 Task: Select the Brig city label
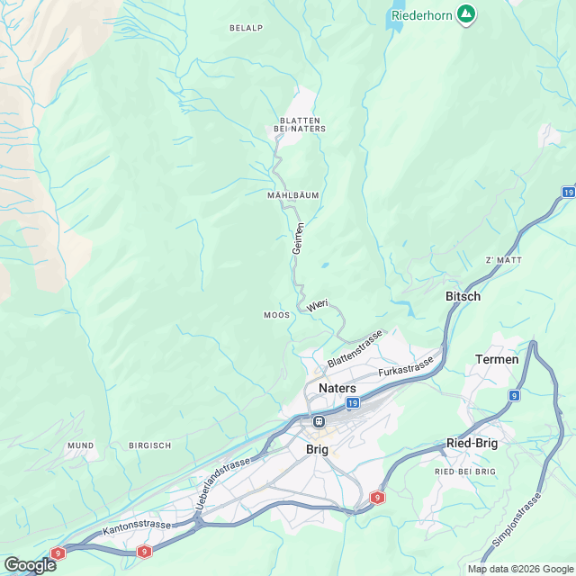[317, 450]
